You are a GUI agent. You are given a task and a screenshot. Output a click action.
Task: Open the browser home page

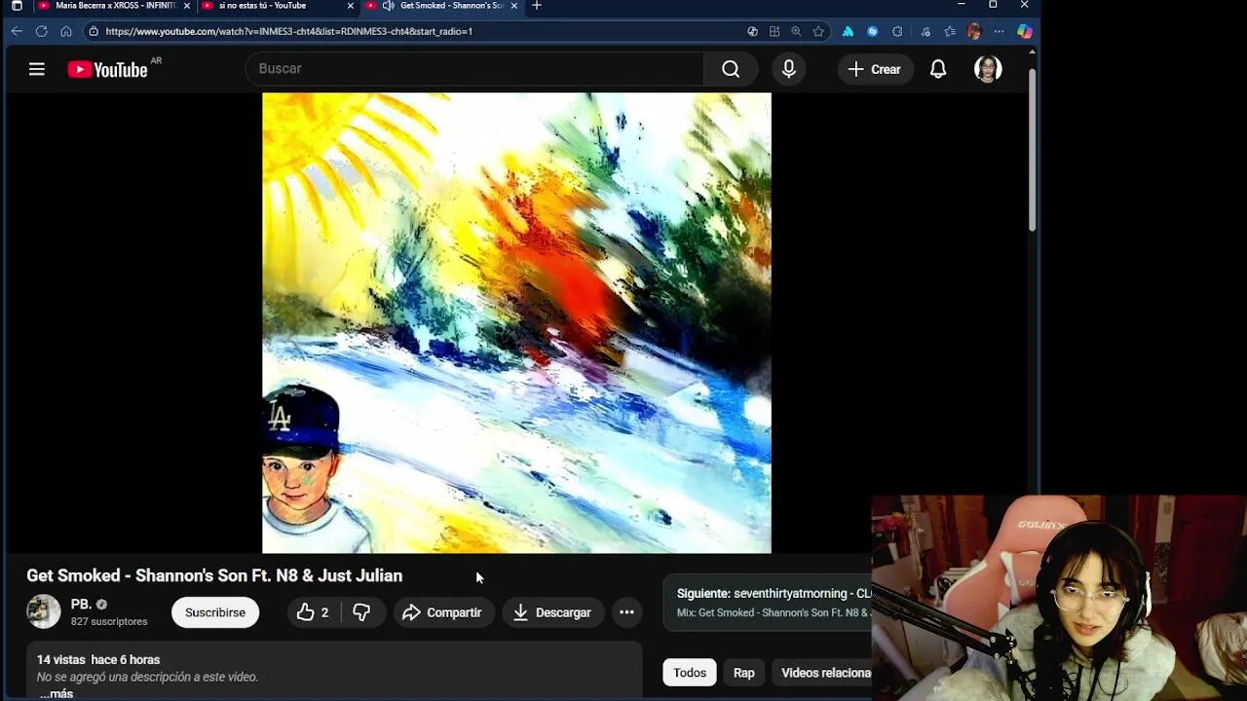[65, 31]
